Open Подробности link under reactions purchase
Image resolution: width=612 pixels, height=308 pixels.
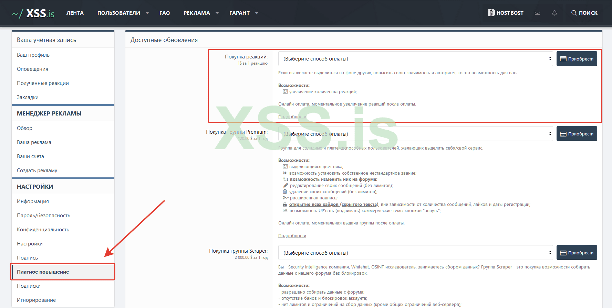tap(292, 117)
